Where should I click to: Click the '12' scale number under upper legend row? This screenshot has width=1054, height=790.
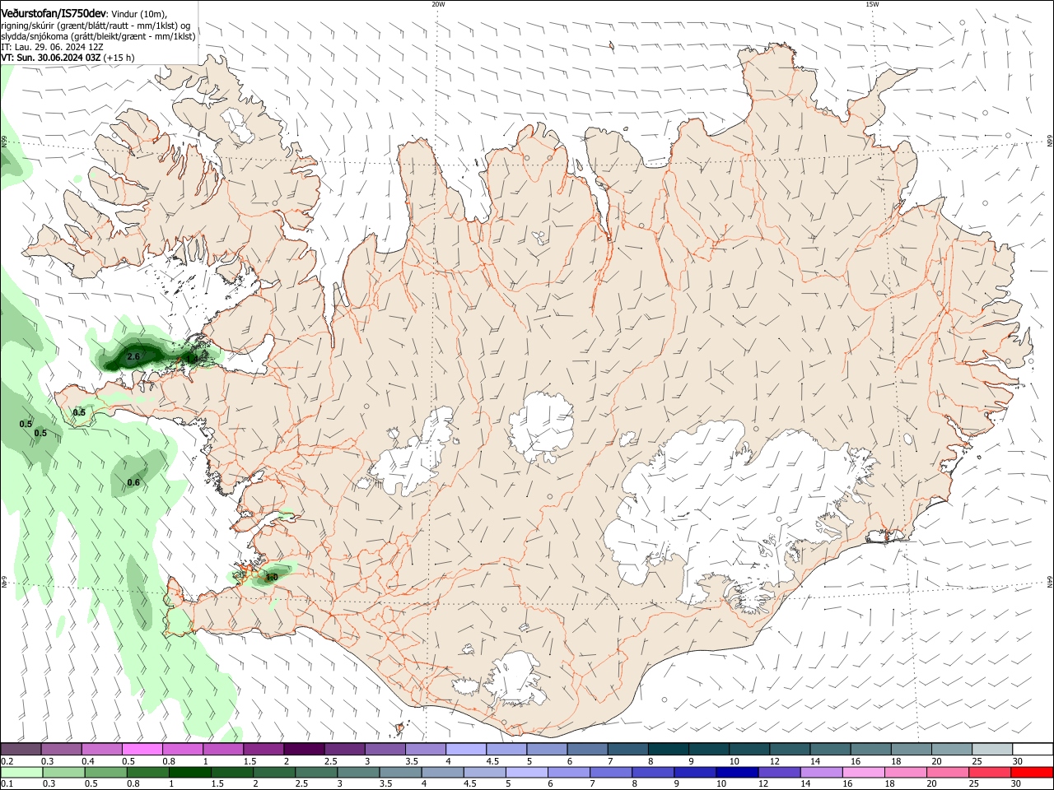(x=773, y=761)
